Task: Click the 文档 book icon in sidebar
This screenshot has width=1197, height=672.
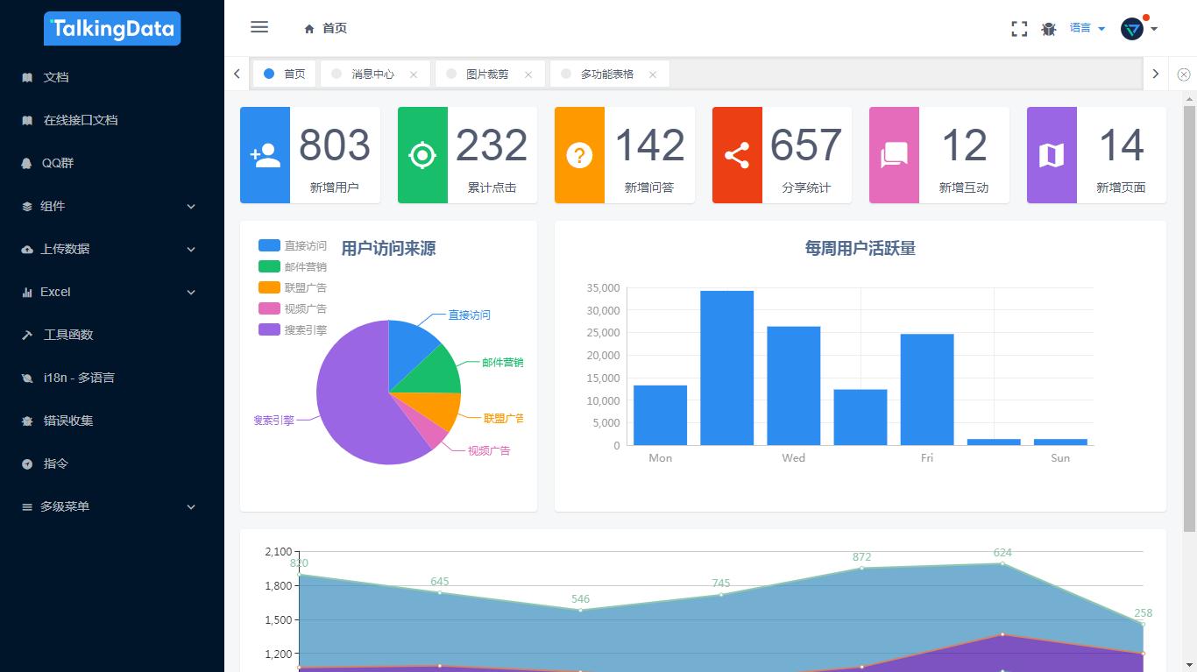Action: [27, 77]
